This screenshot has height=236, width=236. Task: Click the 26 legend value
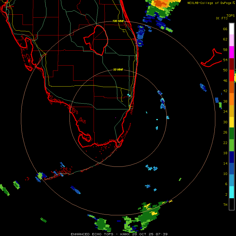(225, 132)
